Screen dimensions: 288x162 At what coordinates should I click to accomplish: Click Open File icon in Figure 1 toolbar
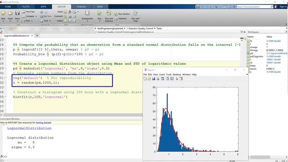[x=149, y=79]
